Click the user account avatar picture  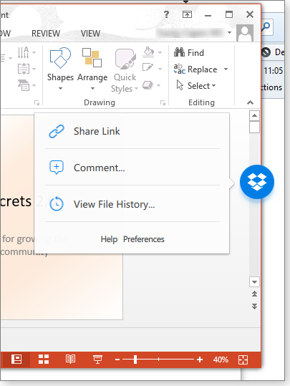point(245,33)
